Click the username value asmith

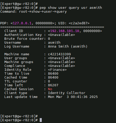tap(54, 43)
